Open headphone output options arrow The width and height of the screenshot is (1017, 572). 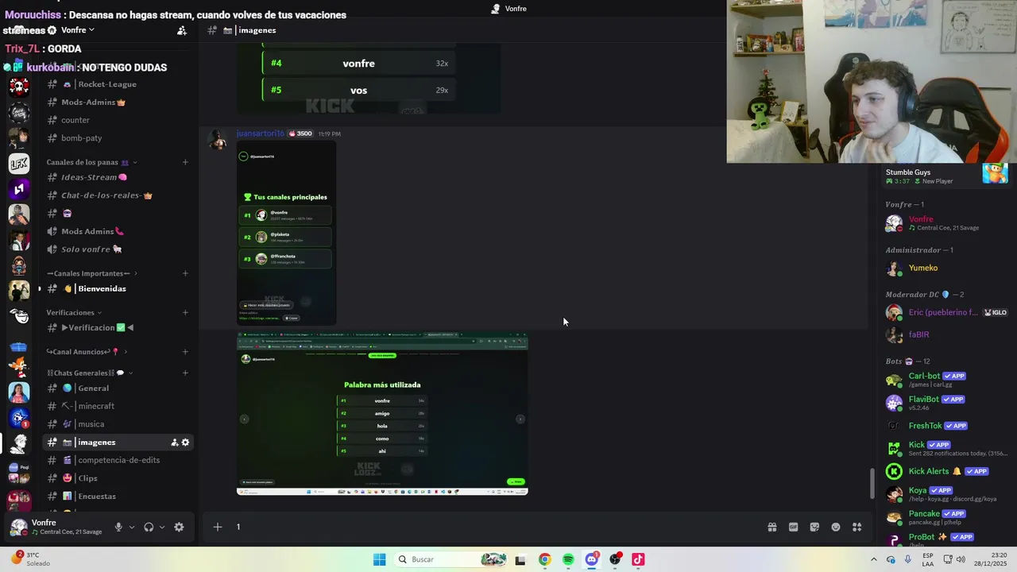point(162,528)
